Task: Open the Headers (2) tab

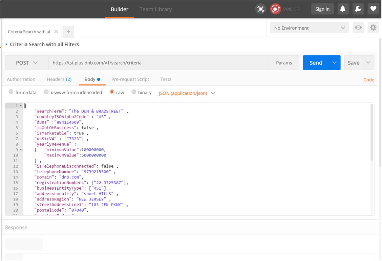Action: (59, 79)
